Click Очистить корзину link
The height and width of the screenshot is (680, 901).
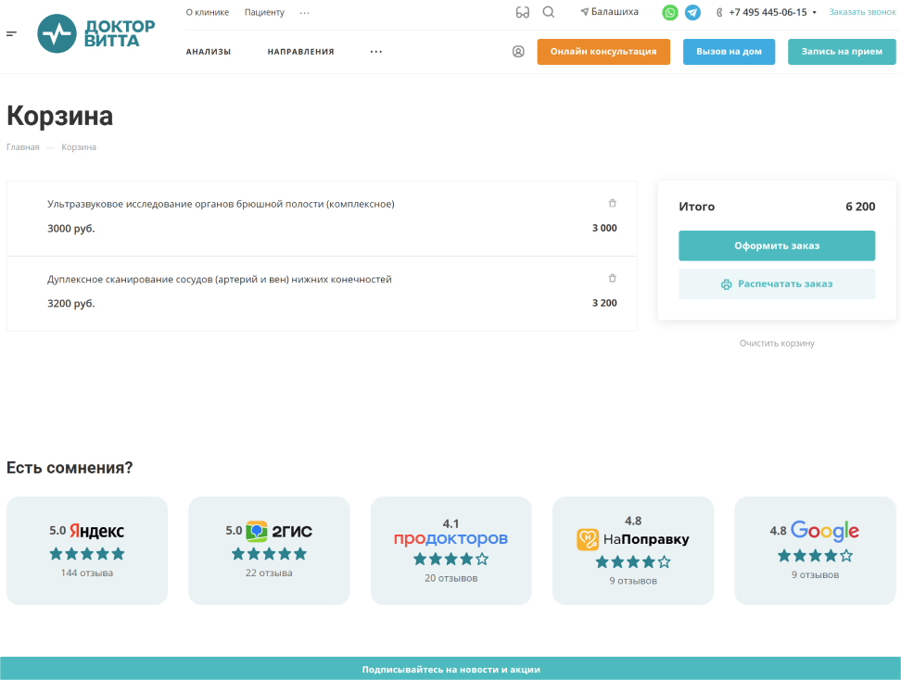tap(777, 344)
